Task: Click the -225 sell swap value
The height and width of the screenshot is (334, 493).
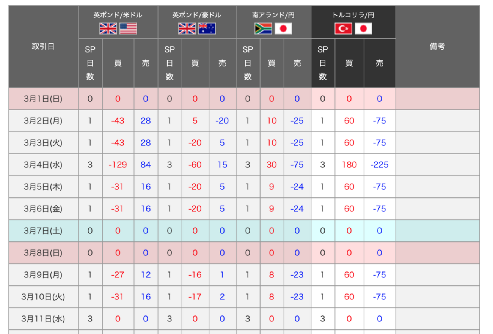Action: click(379, 165)
